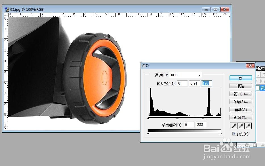Viewport: 265px width, 166px height.
Task: Click the white output level slider triangle
Action: pos(220,133)
